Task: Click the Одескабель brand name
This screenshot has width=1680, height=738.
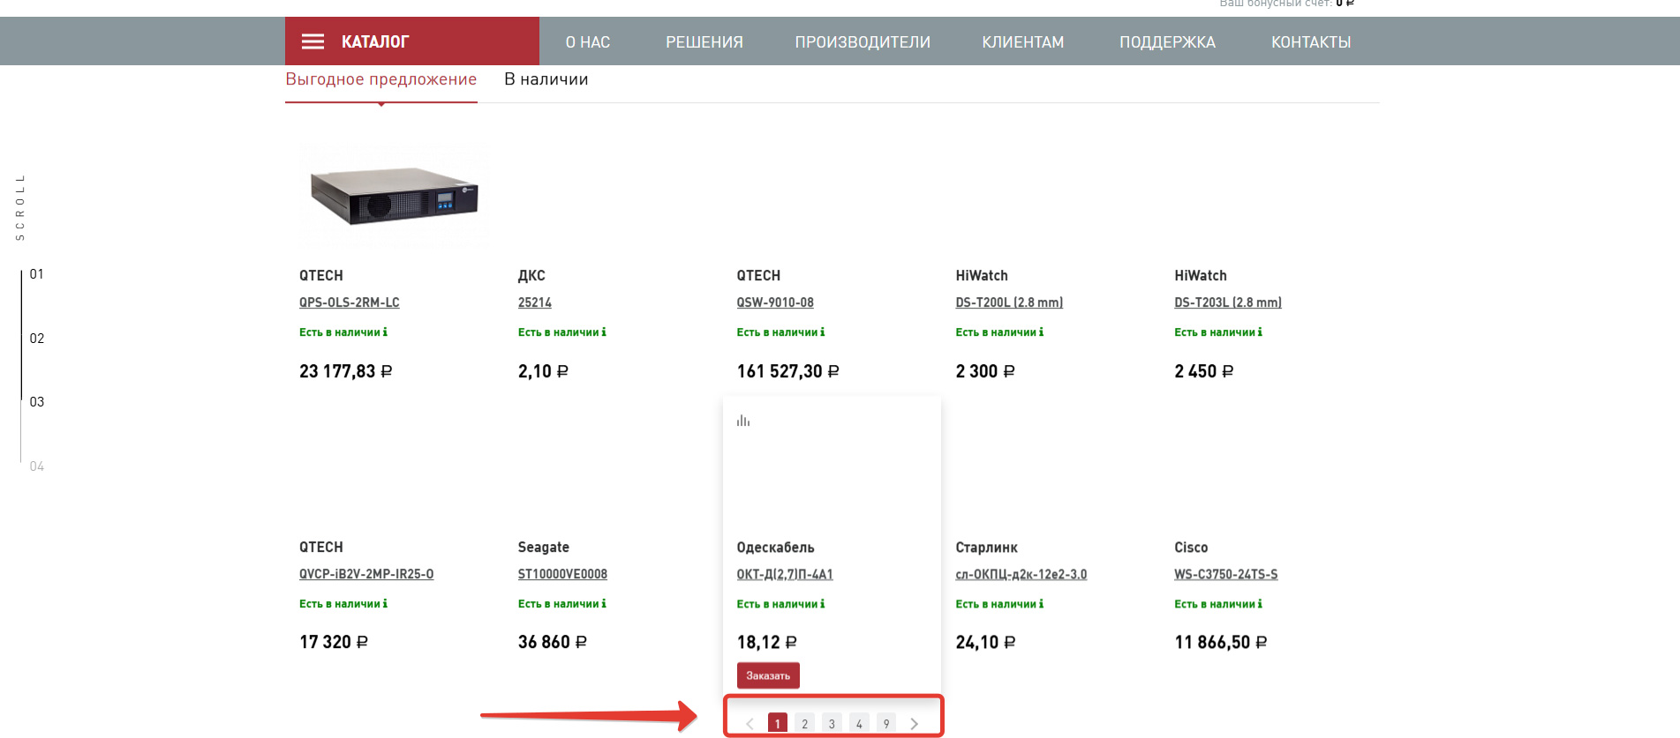Action: [776, 548]
